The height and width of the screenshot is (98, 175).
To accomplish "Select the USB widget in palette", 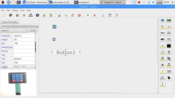I will pos(162,39).
